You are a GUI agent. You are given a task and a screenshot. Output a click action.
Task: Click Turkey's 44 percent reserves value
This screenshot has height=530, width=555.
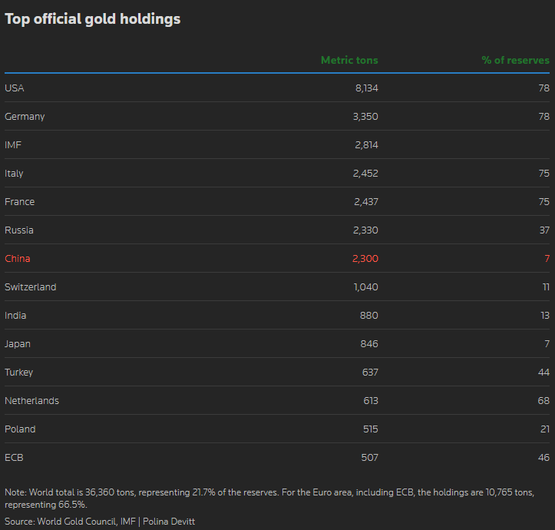pos(543,373)
